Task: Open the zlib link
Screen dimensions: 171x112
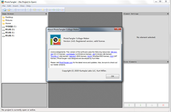Action: click(94, 54)
